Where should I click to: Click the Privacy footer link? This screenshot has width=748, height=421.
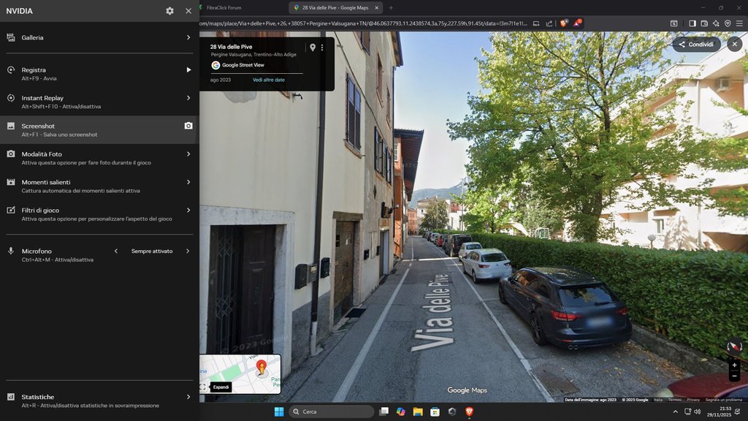[x=693, y=400]
